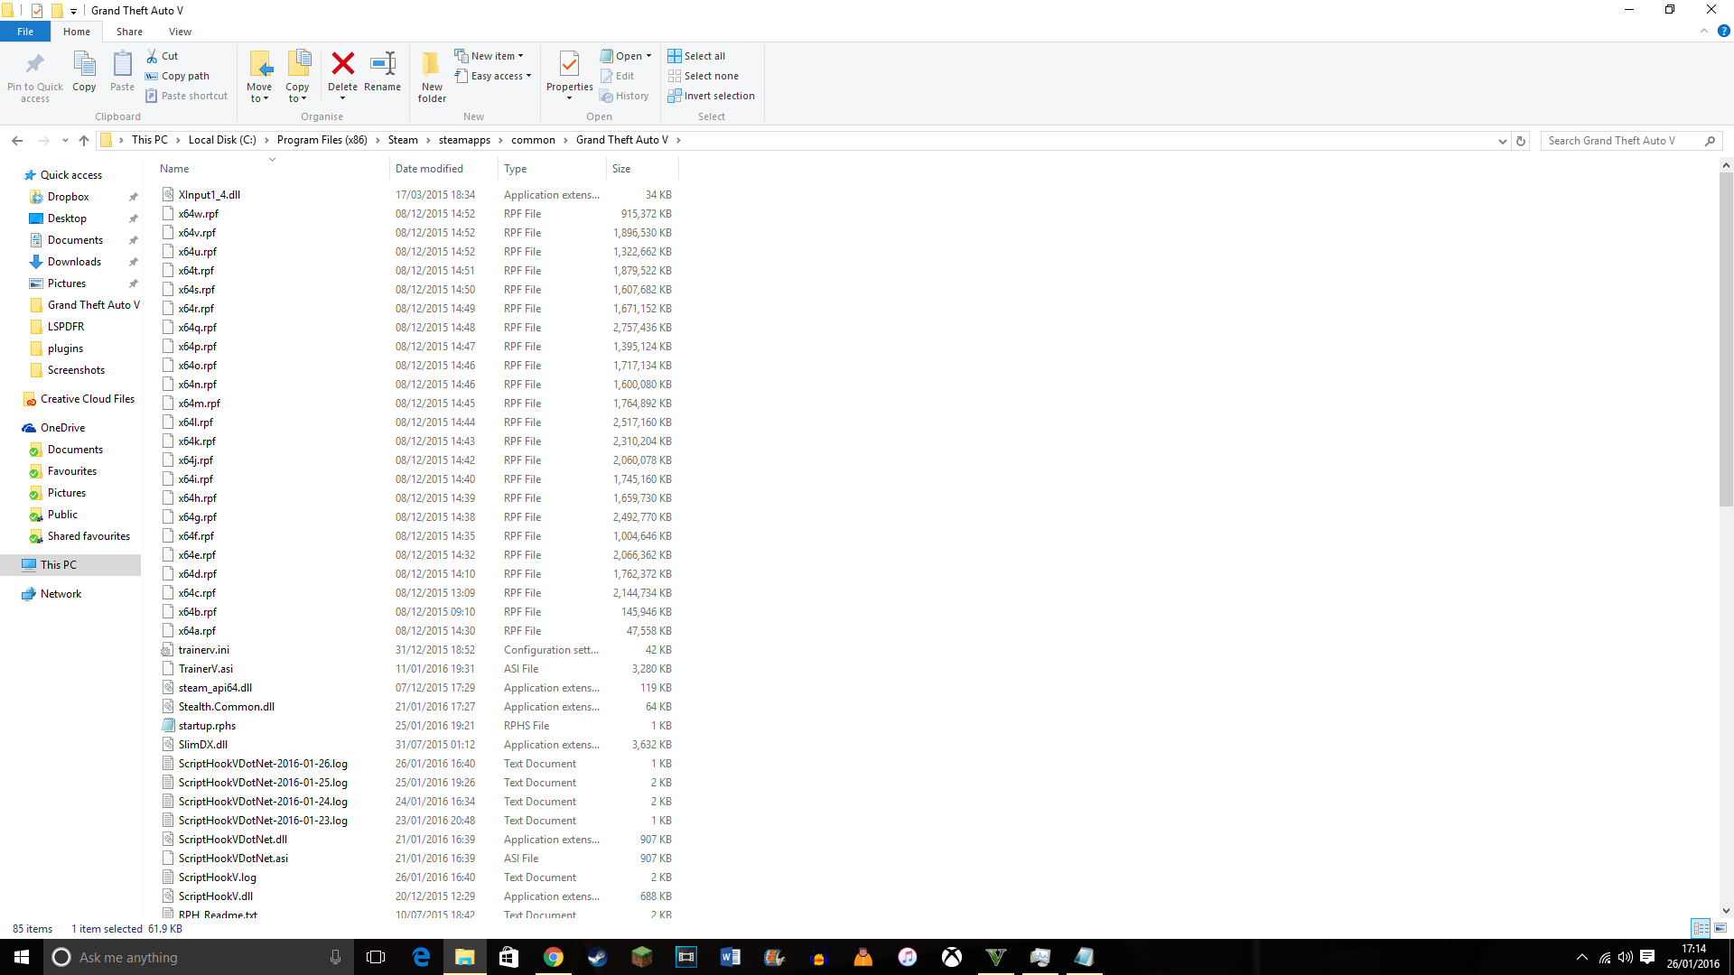Switch to large icons view layout
This screenshot has width=1734, height=975.
(1720, 928)
